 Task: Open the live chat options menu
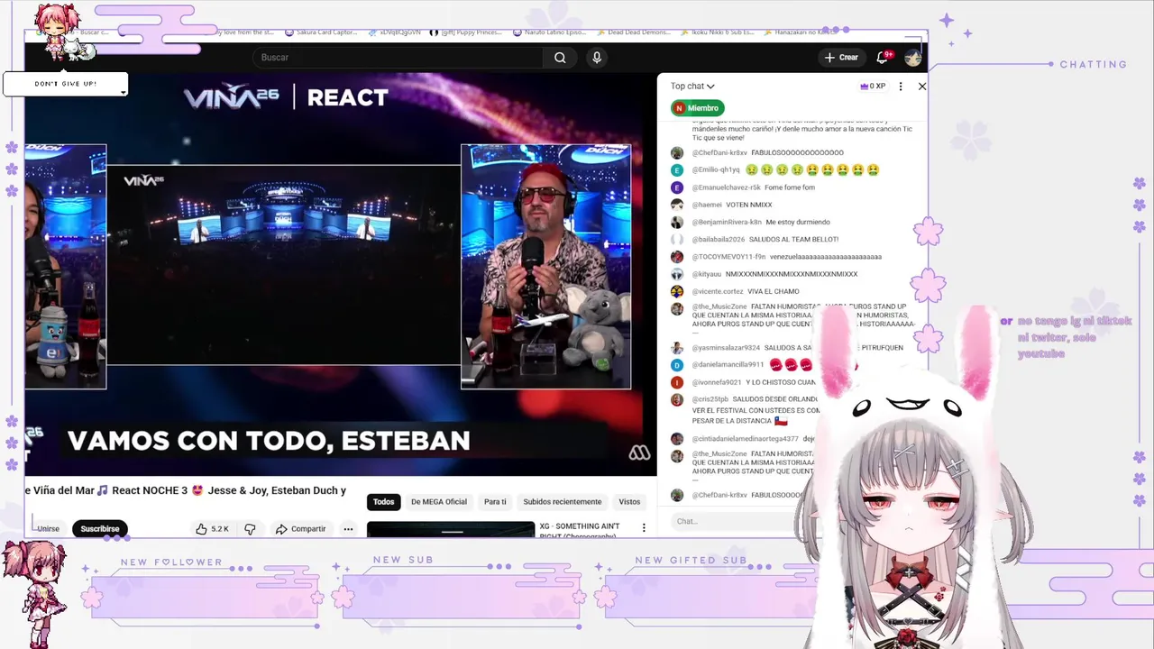(x=900, y=87)
